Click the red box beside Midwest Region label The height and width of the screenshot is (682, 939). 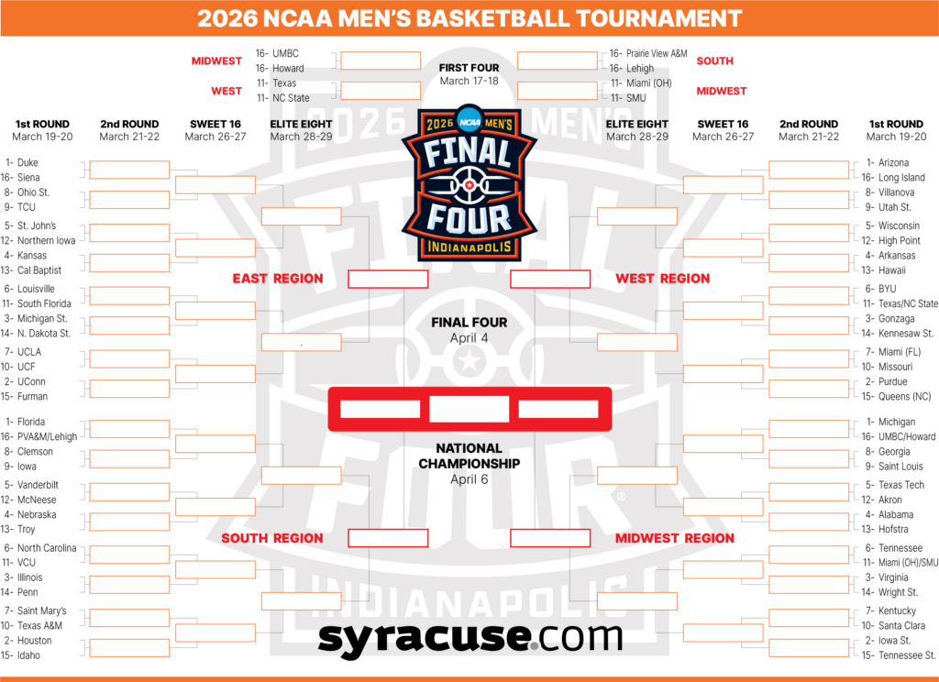pos(550,538)
